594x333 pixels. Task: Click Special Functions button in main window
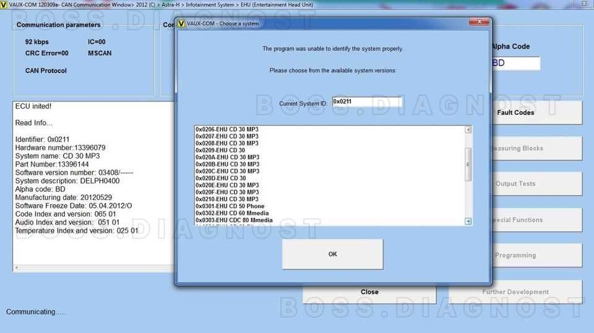[537, 220]
